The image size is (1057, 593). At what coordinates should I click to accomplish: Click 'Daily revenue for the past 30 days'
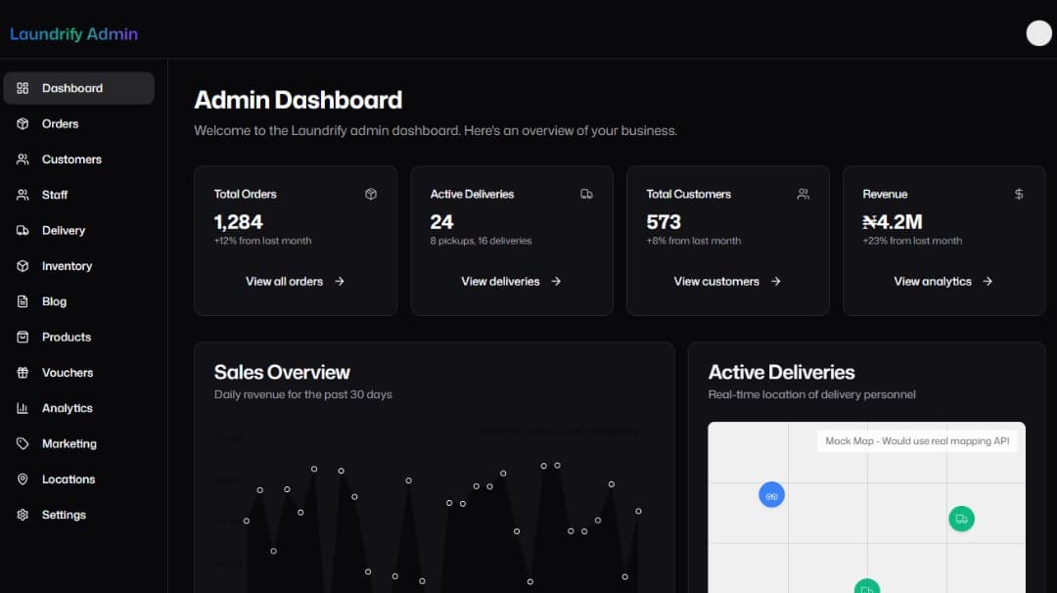pos(302,394)
